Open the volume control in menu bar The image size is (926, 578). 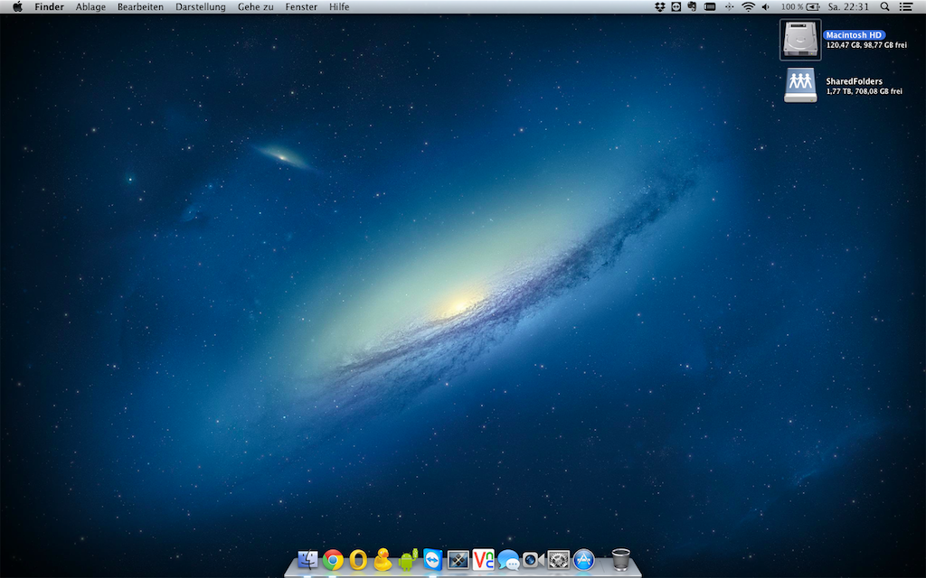pos(767,6)
